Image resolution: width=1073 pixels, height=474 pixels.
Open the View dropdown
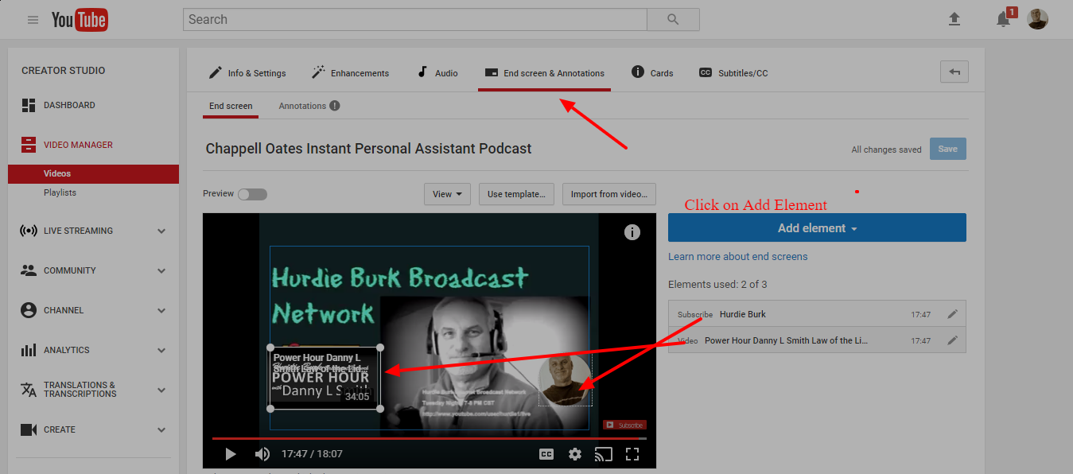pyautogui.click(x=447, y=194)
